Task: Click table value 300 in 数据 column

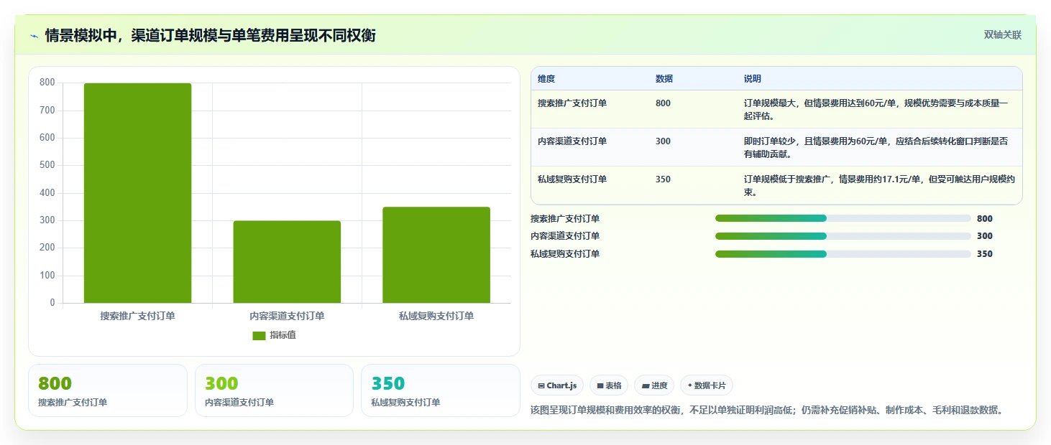Action: 663,141
